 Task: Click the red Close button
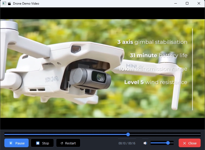pyautogui.click(x=190, y=143)
